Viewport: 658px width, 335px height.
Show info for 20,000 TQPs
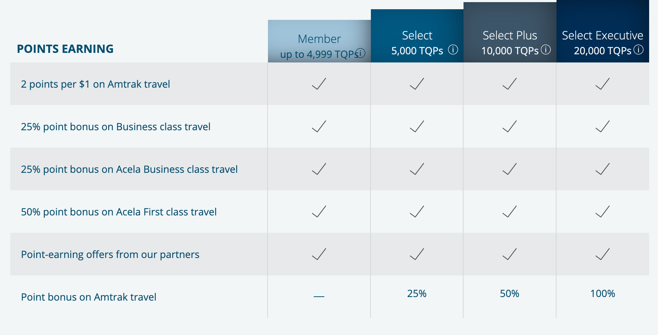[x=638, y=50]
